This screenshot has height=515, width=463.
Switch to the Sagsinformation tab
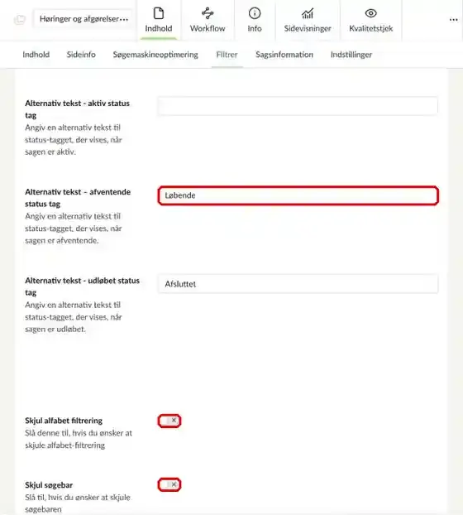point(284,55)
